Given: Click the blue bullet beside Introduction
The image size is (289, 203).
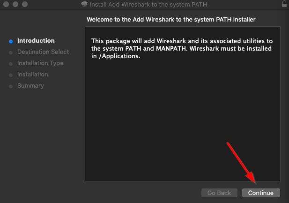Looking at the screenshot, I should (11, 41).
